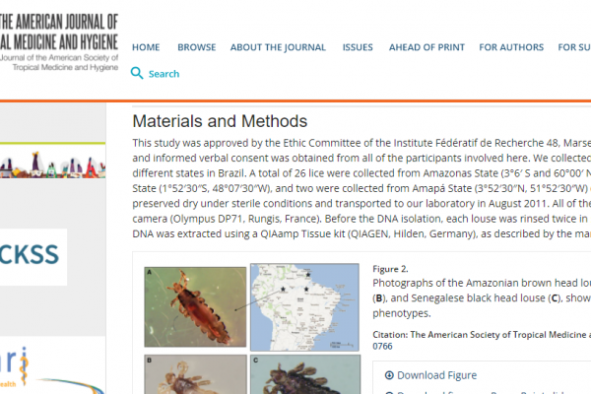Open the Amazonian brown louse photo A
Screen dimensions: 591x394
195,307
